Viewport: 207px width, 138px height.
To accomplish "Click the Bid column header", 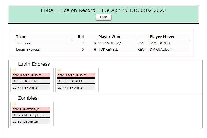I will (81, 37).
